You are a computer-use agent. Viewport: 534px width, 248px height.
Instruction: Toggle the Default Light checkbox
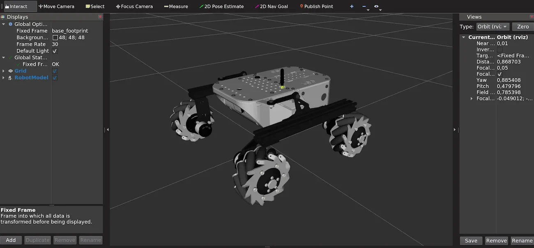55,51
